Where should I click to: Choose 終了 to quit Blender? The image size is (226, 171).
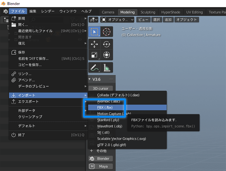[x=48, y=135]
